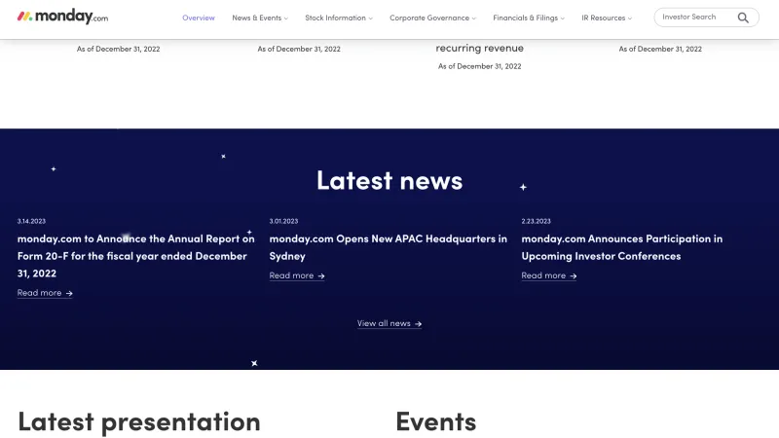Click arrow icon of Form 20-F Read more

[69, 294]
